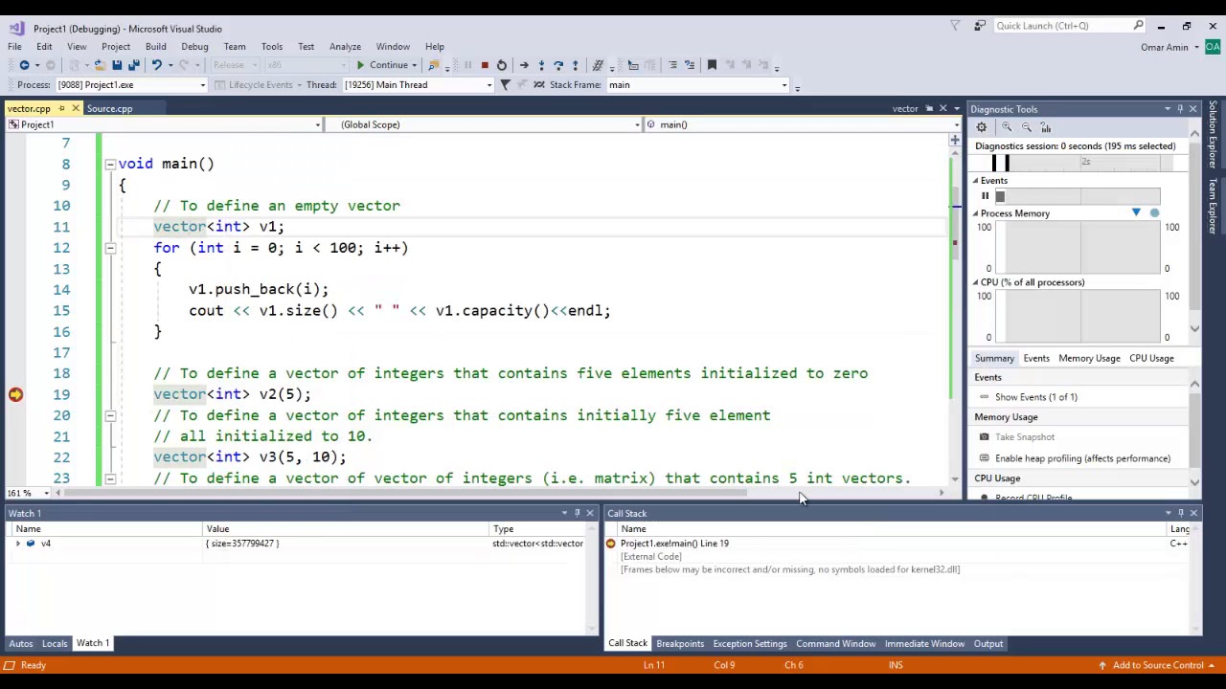Click the Show Next Statement arrow
Image resolution: width=1226 pixels, height=689 pixels.
click(x=524, y=65)
